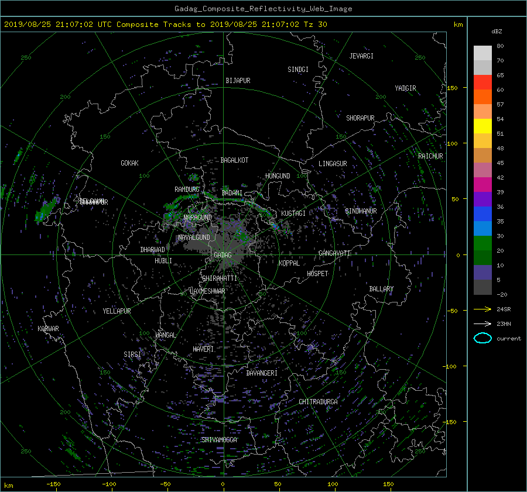Click the RAMDURG city label
The width and height of the screenshot is (527, 492).
point(187,190)
